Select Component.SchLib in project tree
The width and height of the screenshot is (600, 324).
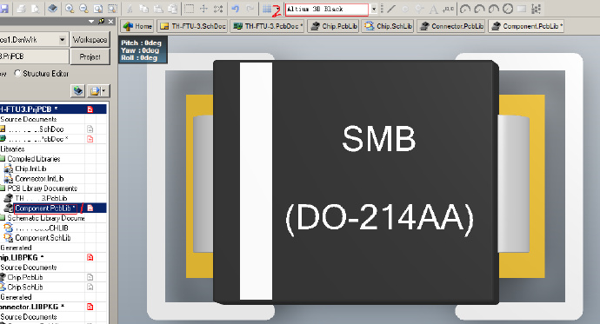(x=43, y=238)
